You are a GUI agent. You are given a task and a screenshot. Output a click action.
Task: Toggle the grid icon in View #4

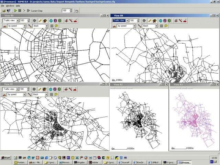162,26
